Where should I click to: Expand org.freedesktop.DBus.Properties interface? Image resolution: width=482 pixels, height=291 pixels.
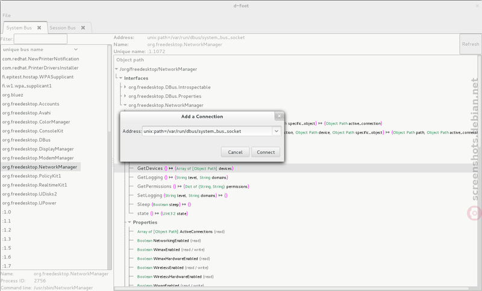pyautogui.click(x=125, y=96)
